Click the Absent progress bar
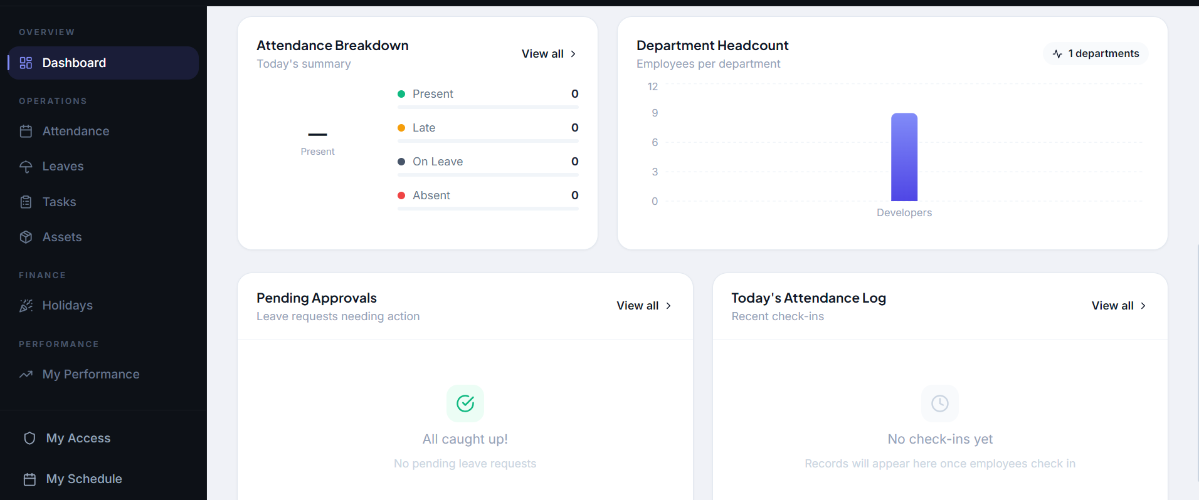Viewport: 1199px width, 500px height. tap(488, 209)
